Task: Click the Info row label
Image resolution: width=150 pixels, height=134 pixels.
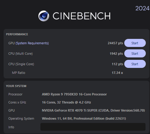Action: [11, 127]
